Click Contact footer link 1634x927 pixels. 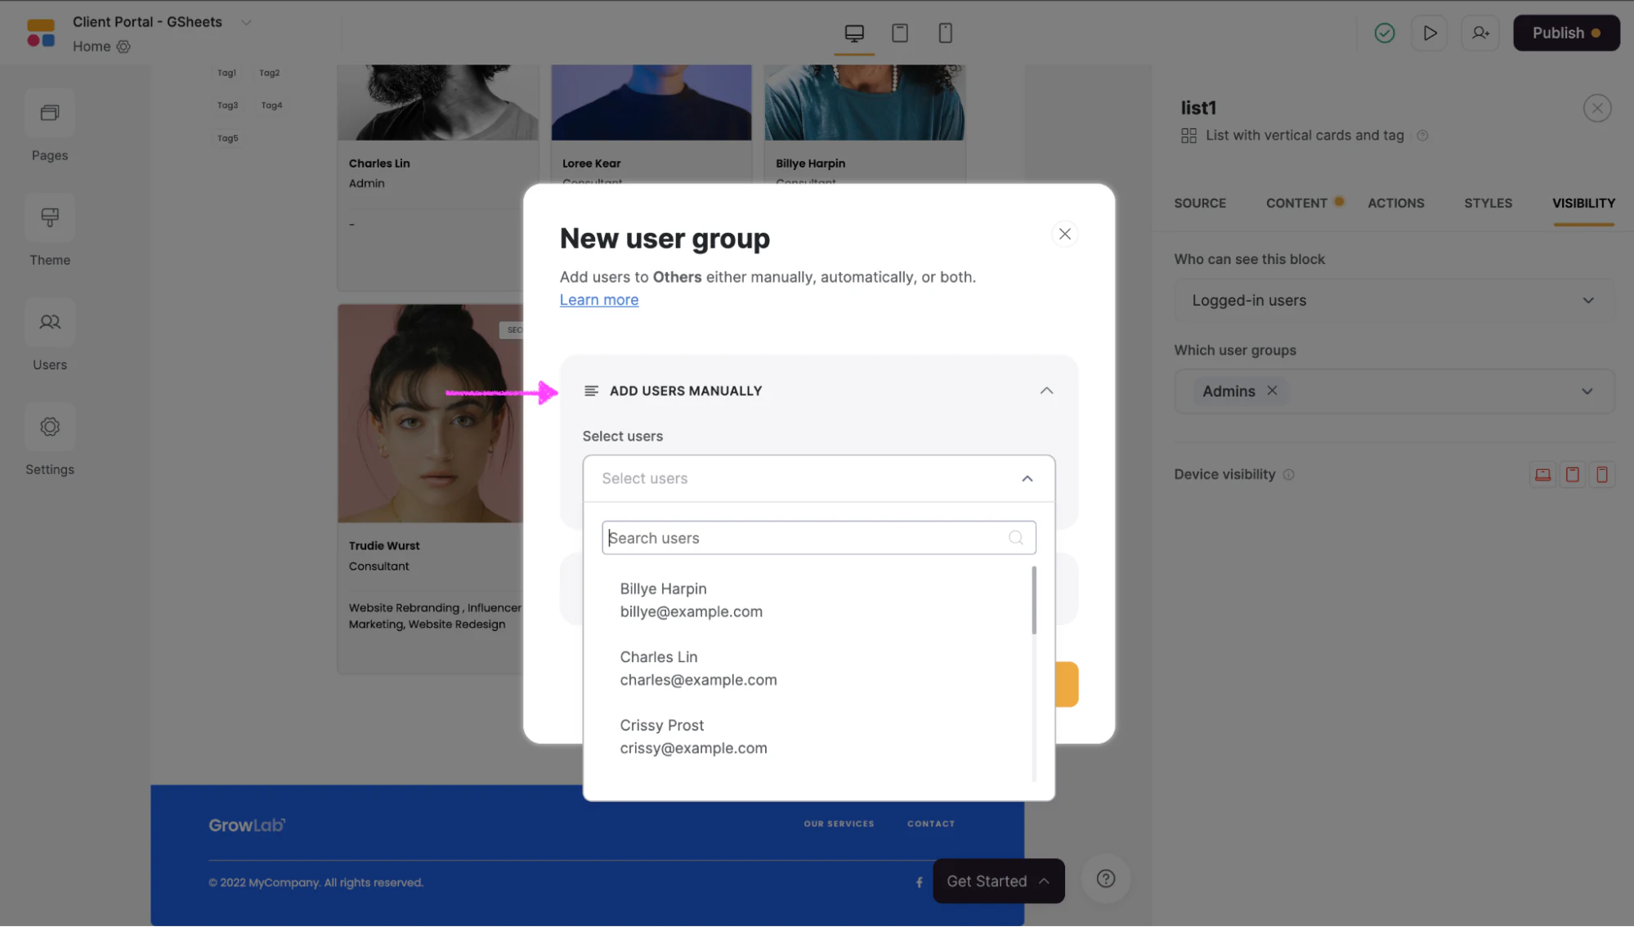click(931, 824)
